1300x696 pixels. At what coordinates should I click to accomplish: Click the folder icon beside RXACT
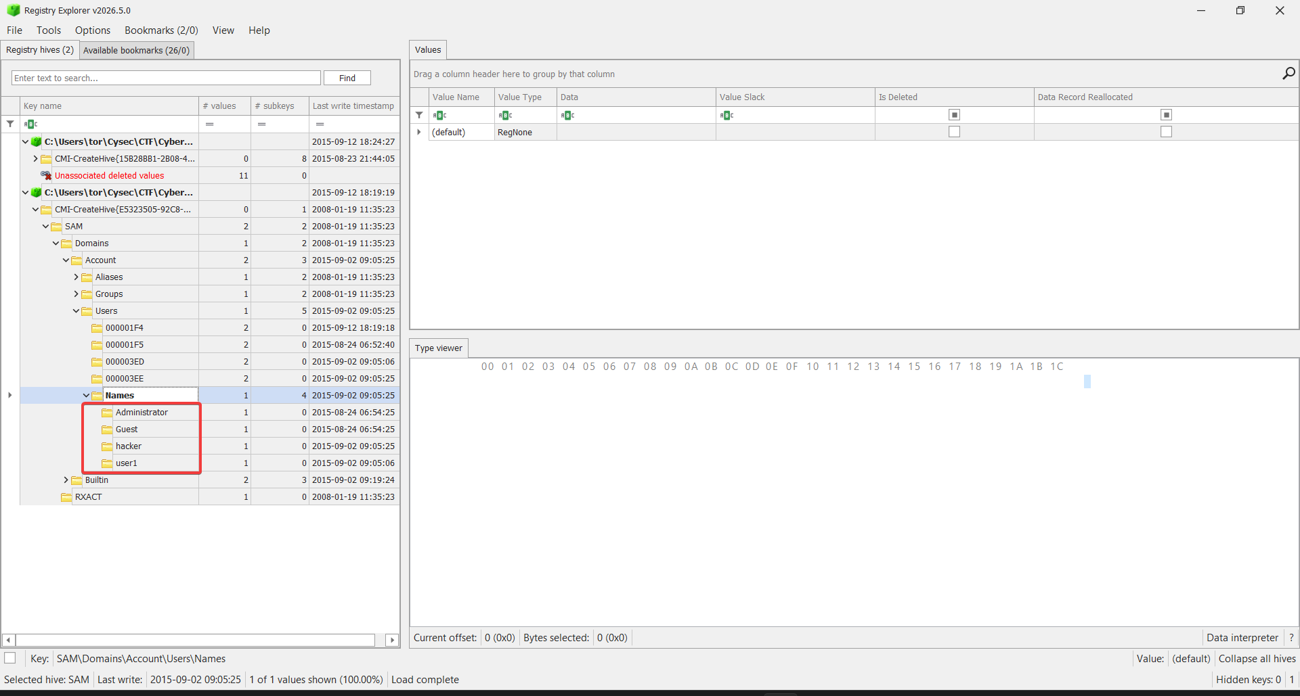tap(66, 497)
